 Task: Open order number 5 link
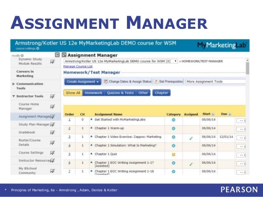(69, 154)
